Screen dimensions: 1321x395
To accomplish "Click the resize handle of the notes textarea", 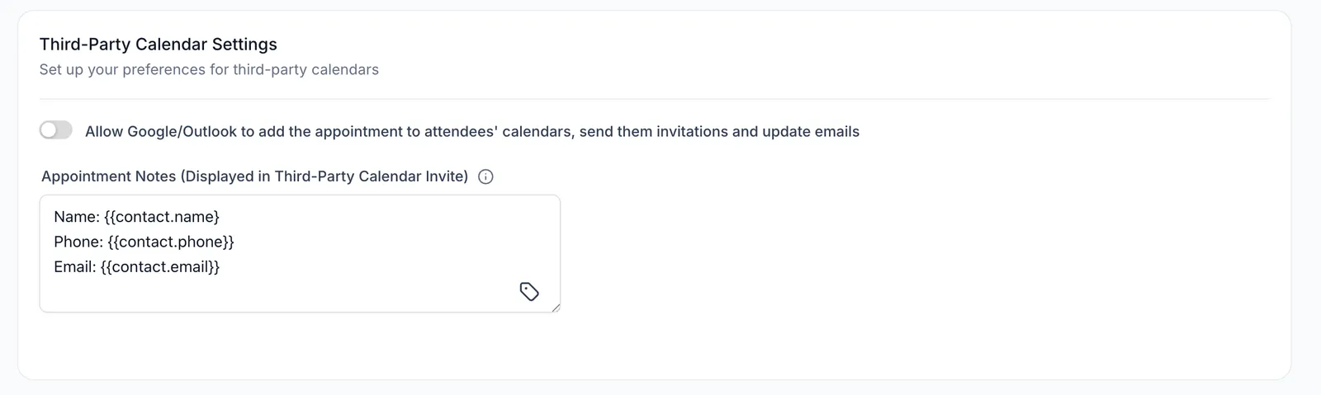I will point(556,307).
